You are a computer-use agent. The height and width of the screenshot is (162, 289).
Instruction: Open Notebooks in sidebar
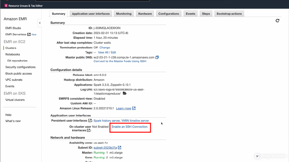click(12, 54)
